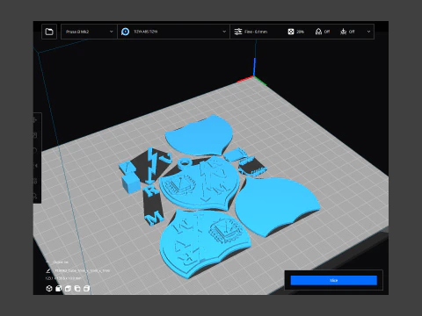Click the adhesion Off setting indicator
Image resolution: width=422 pixels, height=316 pixels.
[x=347, y=32]
